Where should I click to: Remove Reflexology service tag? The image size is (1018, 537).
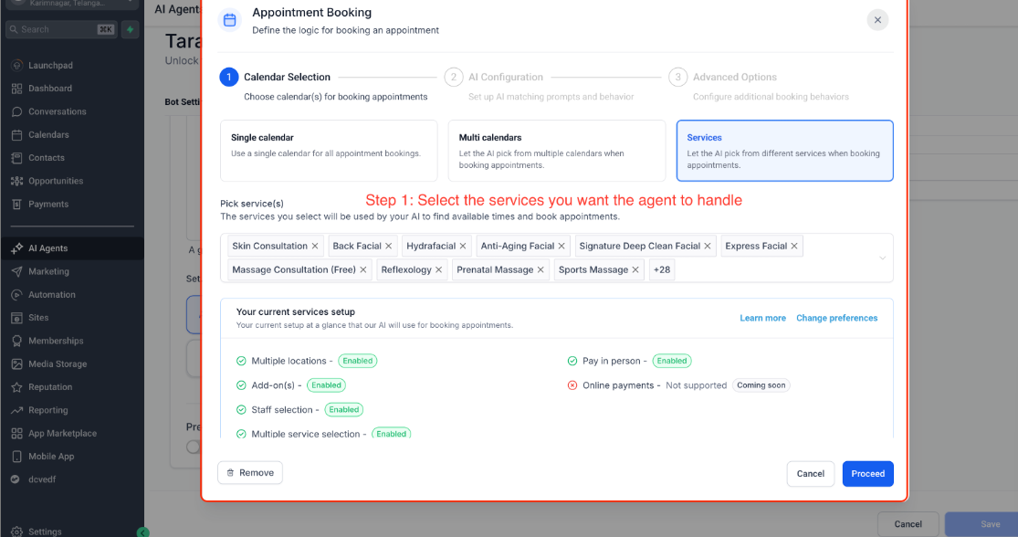pyautogui.click(x=439, y=270)
